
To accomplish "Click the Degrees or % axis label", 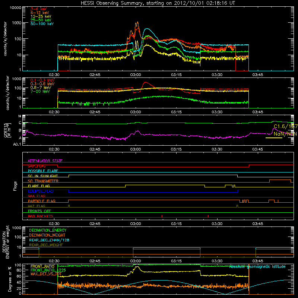I will point(9,279).
